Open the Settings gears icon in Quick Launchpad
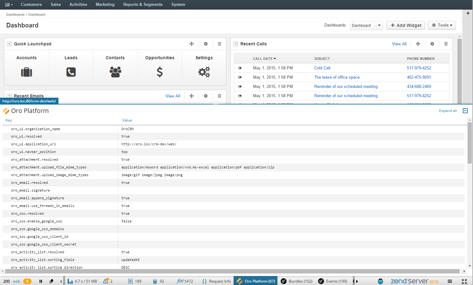 pos(204,72)
